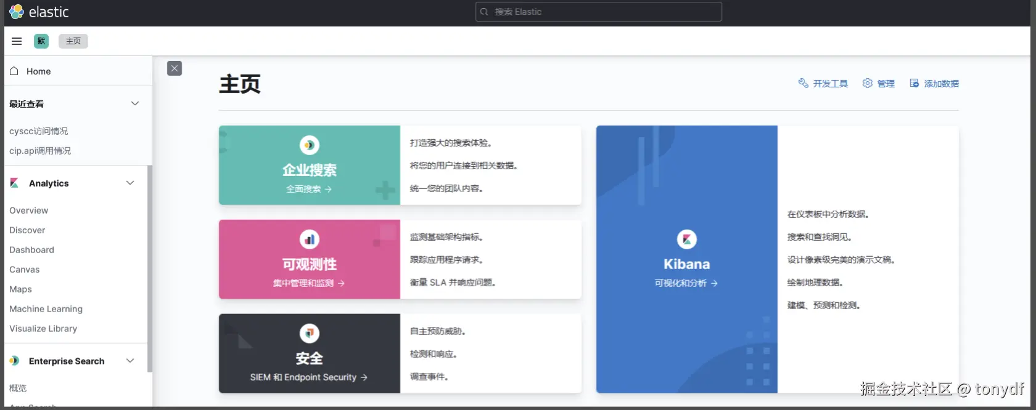
Task: Open Visualize Library under Analytics
Action: point(43,329)
